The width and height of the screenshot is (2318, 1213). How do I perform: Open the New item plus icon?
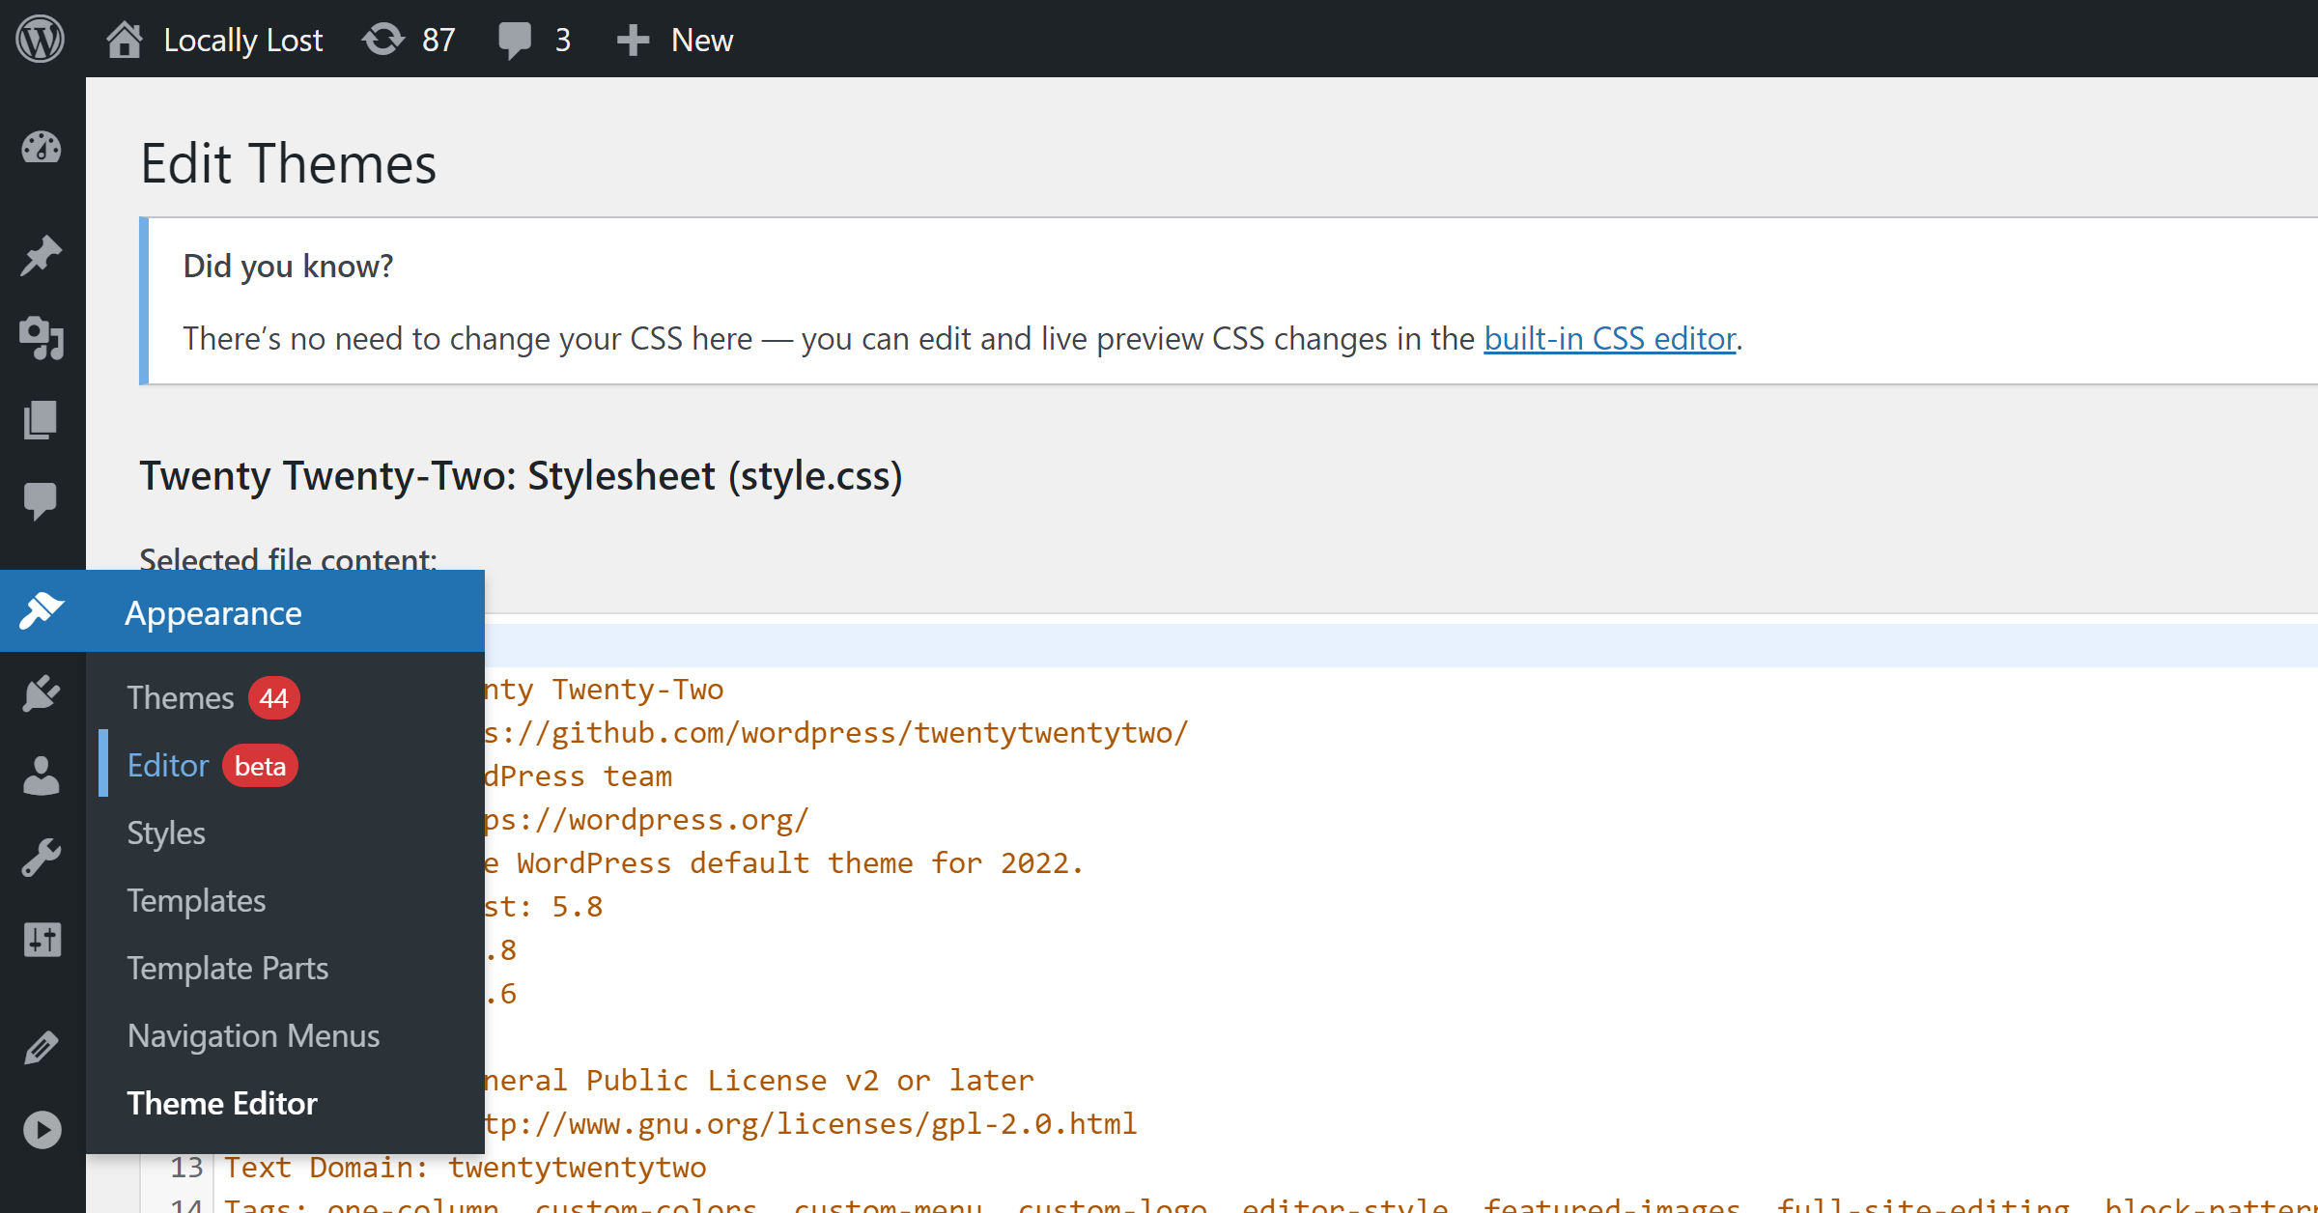(x=674, y=39)
